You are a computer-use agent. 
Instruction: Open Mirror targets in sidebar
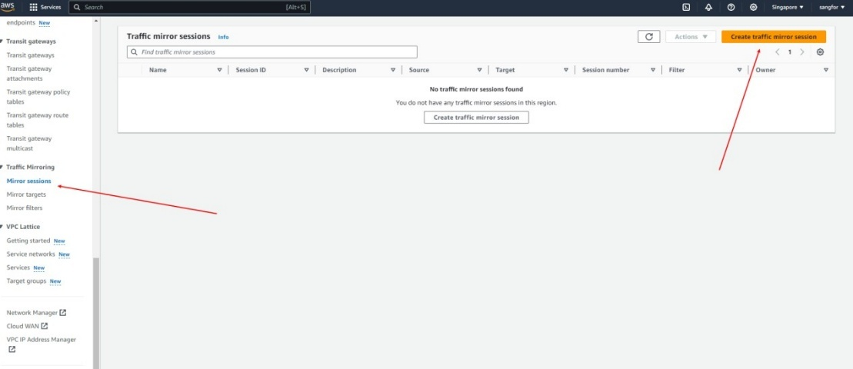[x=26, y=194]
